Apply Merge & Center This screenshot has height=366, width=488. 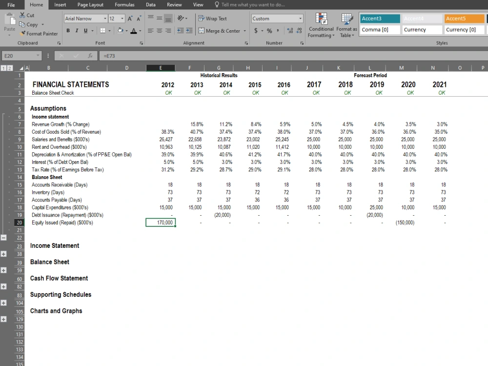click(221, 31)
